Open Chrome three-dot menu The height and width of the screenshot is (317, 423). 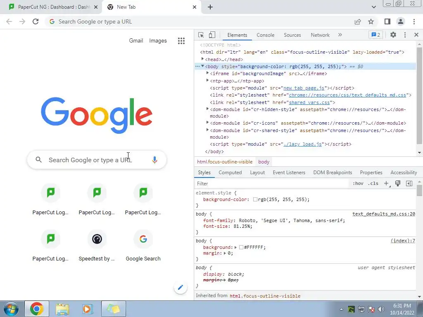coord(414,21)
